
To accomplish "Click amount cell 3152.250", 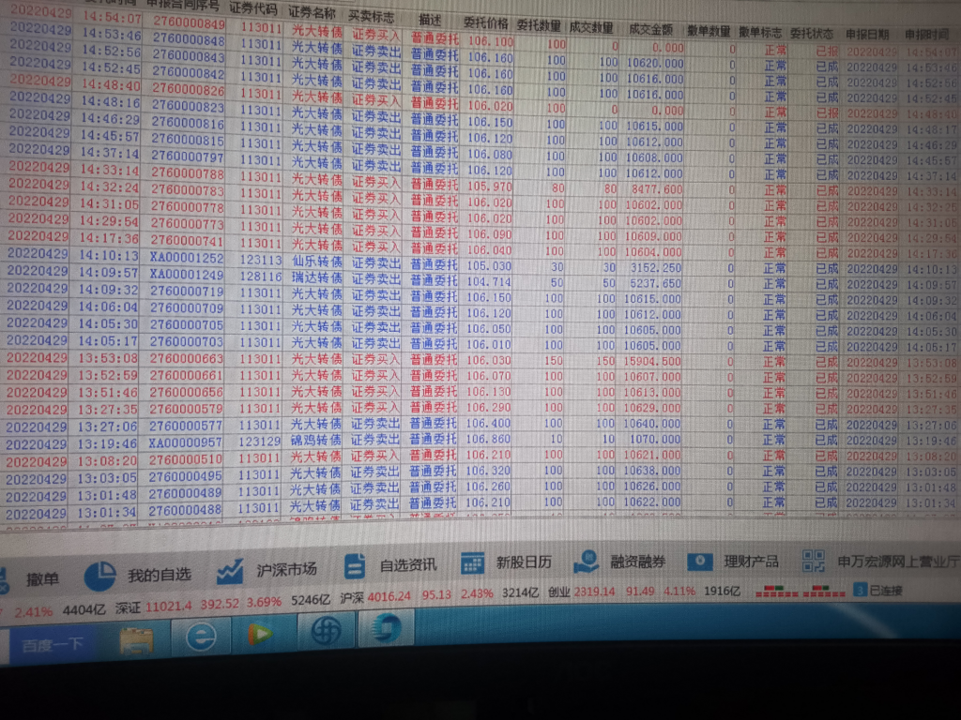I will point(656,268).
